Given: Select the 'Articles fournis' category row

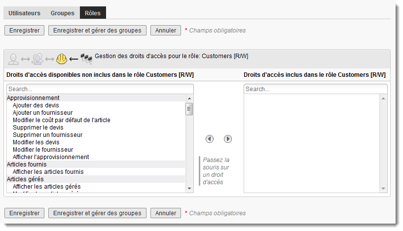Looking at the screenshot, I should (x=96, y=165).
